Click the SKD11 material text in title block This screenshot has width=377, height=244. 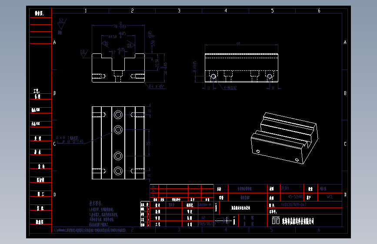[285, 188]
